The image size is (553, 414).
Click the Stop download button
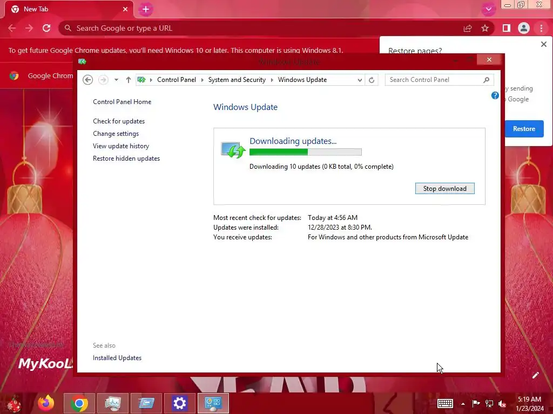(445, 189)
